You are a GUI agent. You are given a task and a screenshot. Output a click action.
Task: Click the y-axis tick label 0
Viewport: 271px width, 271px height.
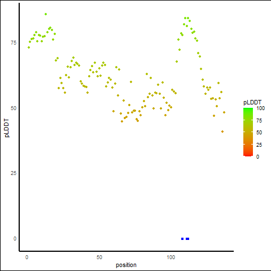15,239
